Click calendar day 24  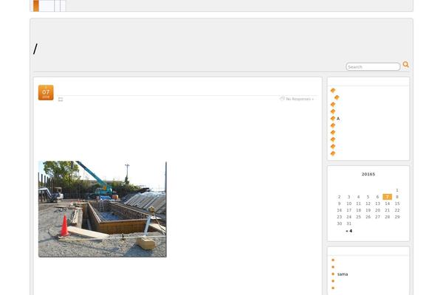(x=349, y=217)
